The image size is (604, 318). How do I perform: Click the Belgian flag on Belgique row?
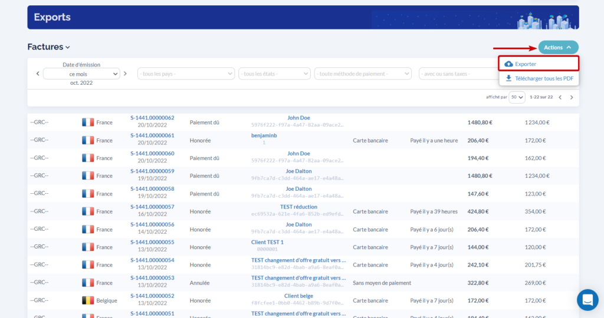tap(88, 300)
